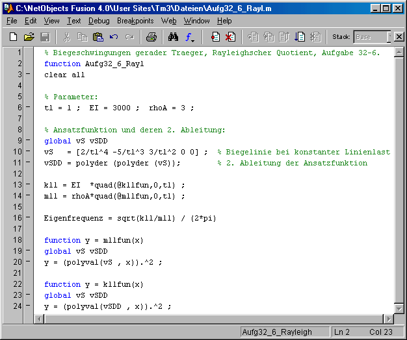Expand the Stack dropdown box
Screen dimensions: 407x340
[389, 37]
